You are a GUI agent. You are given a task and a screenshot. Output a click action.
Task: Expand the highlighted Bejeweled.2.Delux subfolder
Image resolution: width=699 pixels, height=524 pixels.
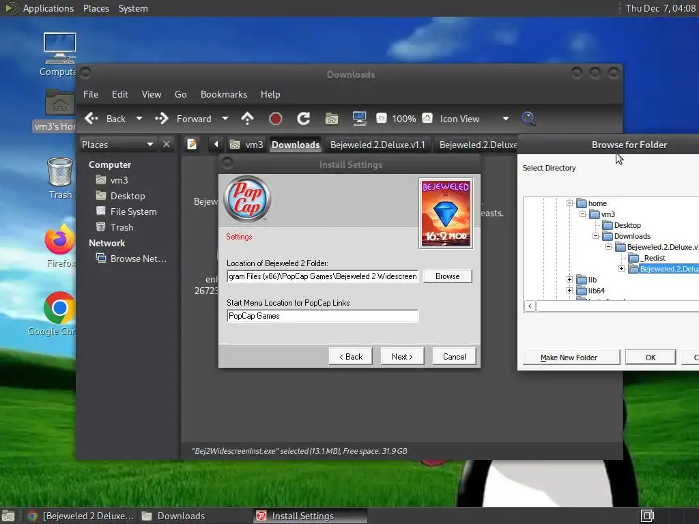[621, 269]
